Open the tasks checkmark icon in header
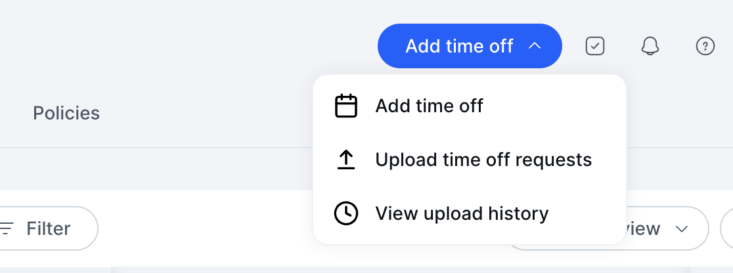Viewport: 733px width, 273px height. [x=595, y=46]
